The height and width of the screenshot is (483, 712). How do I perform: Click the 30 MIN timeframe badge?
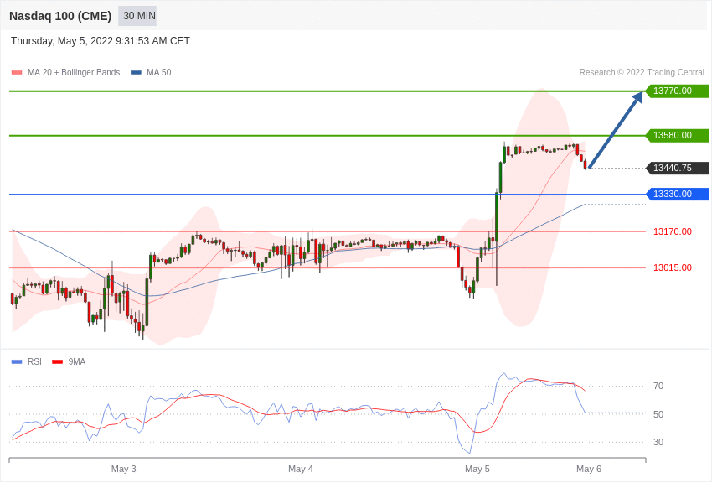137,16
